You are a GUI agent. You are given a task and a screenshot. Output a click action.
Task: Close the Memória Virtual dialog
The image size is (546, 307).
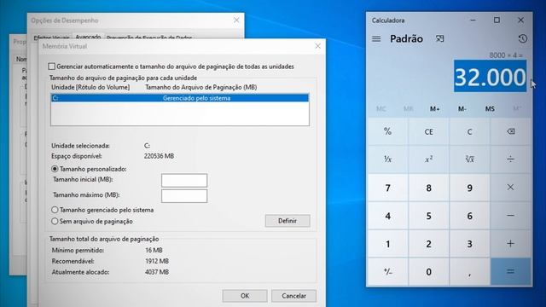point(317,46)
